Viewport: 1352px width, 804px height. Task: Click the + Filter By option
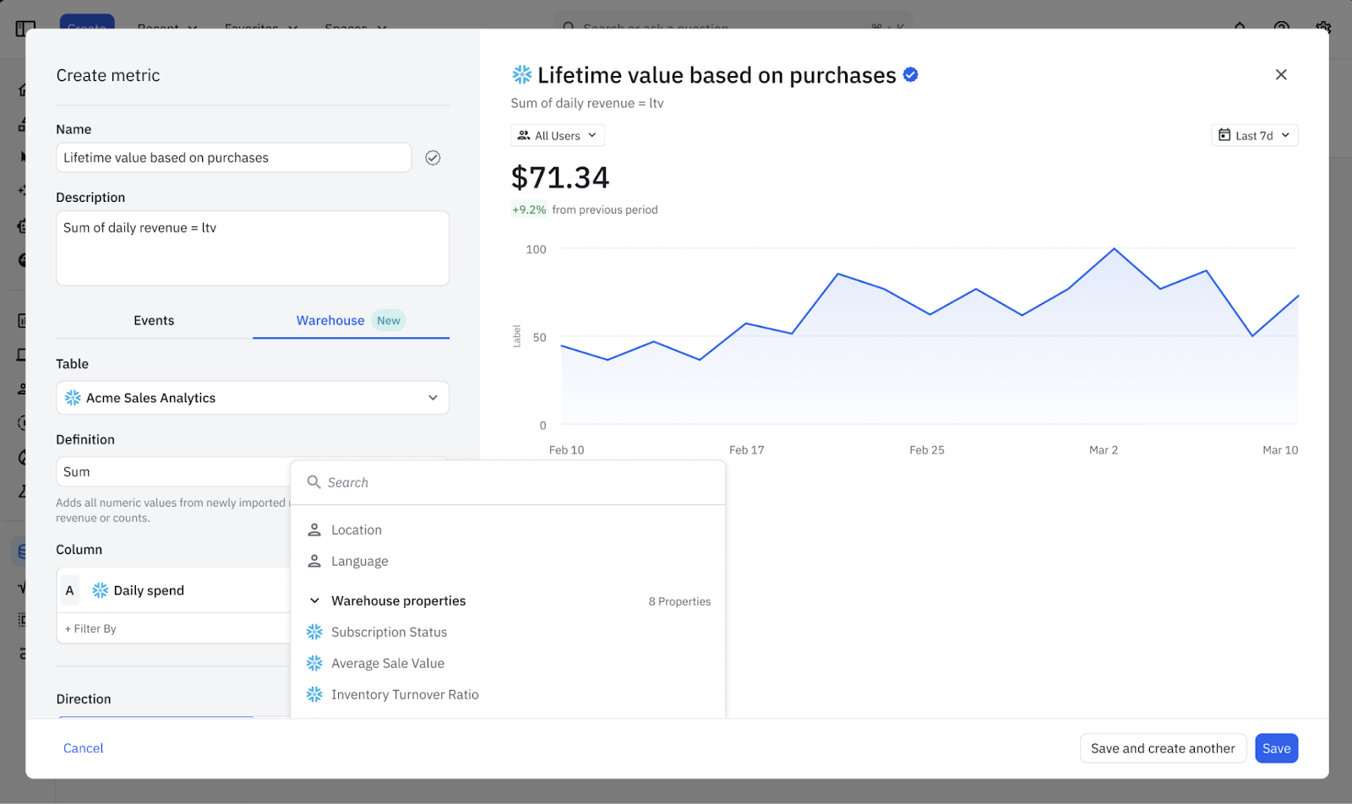click(91, 628)
